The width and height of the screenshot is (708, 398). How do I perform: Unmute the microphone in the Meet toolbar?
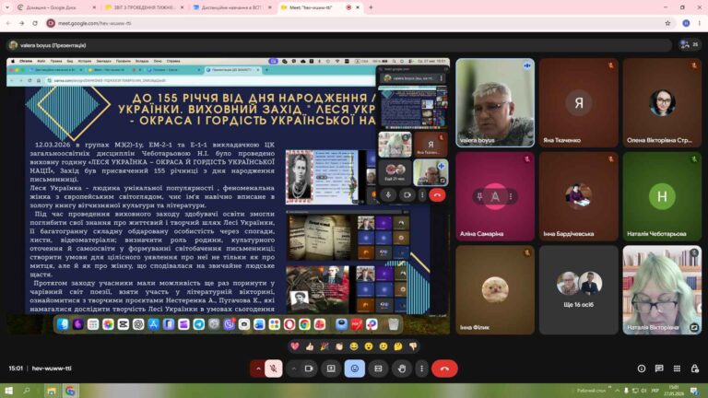(x=273, y=369)
